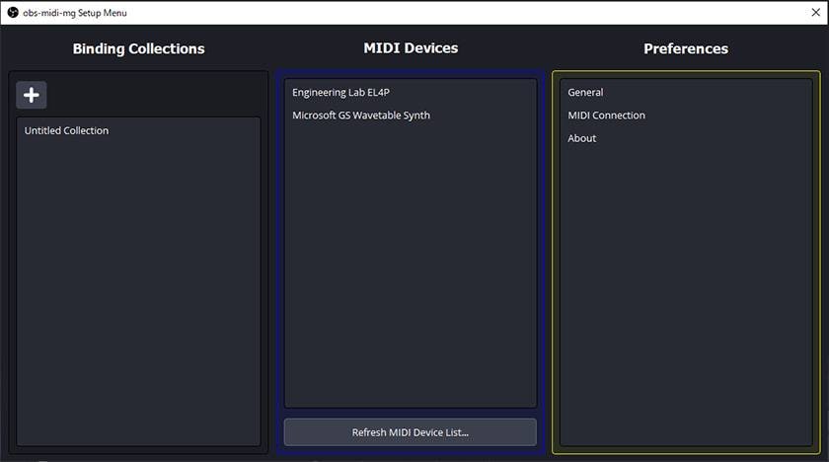Open the General preferences

[x=585, y=93]
